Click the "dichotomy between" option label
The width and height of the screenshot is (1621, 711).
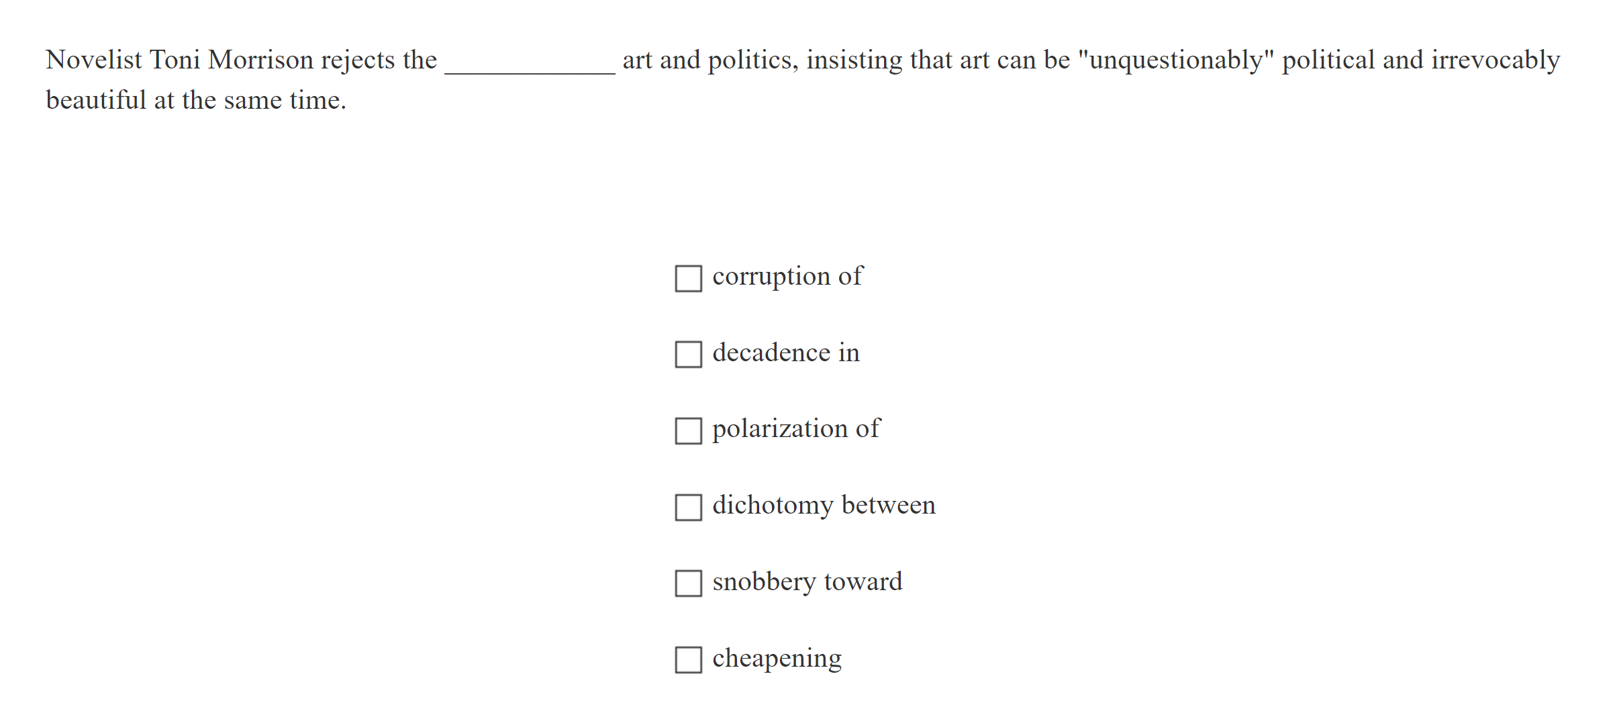pyautogui.click(x=824, y=506)
